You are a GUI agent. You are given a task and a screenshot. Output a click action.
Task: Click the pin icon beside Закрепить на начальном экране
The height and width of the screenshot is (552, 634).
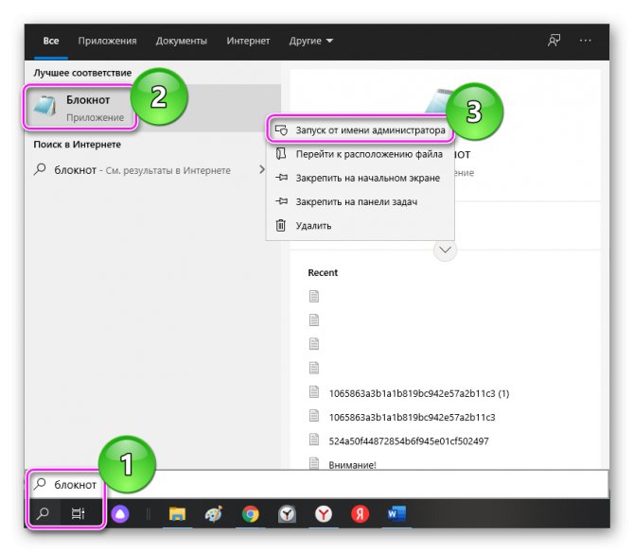pos(281,178)
